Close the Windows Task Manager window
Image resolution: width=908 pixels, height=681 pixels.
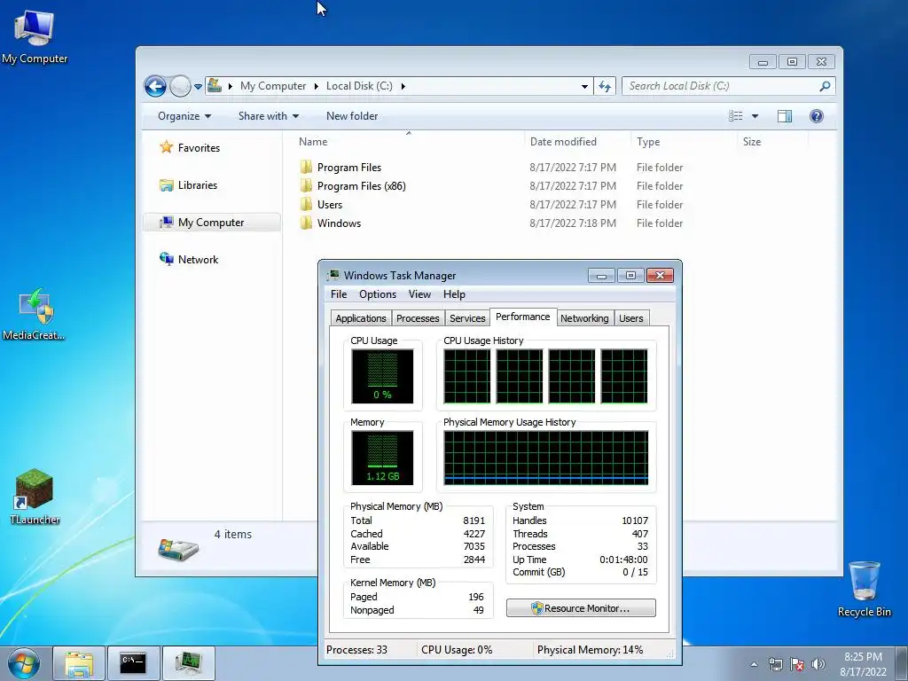[660, 276]
